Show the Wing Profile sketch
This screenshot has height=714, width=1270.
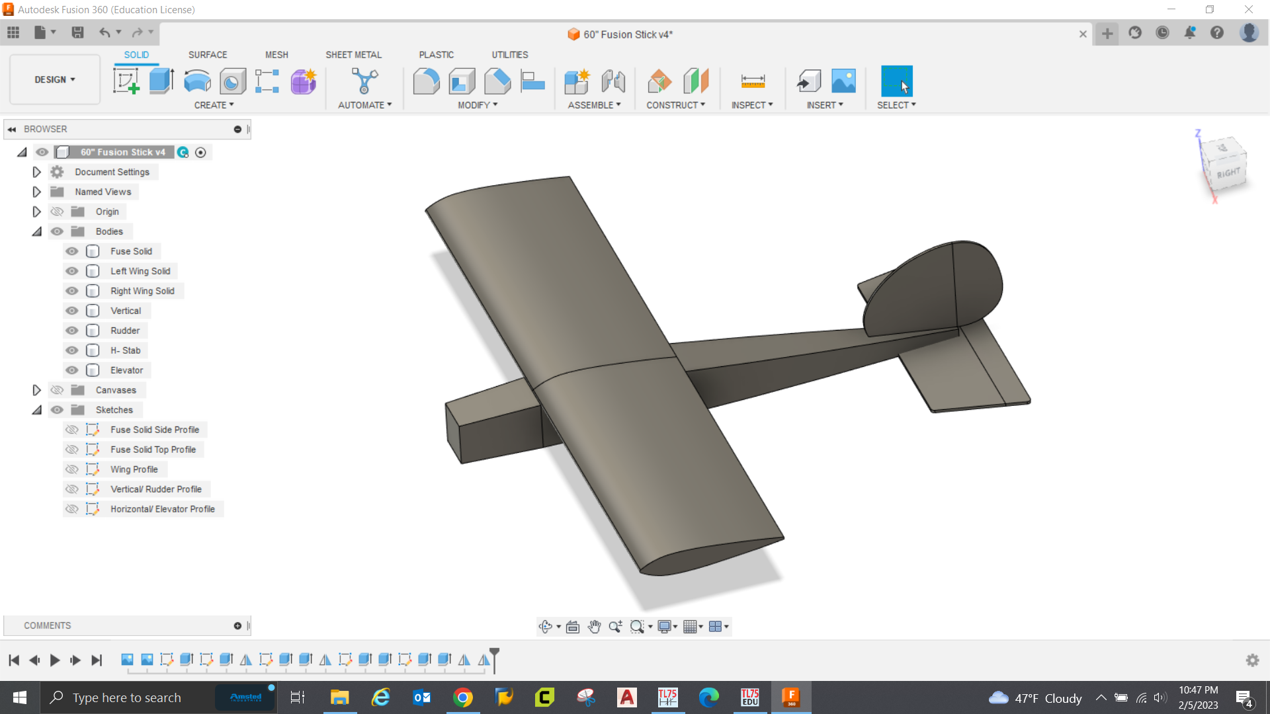pyautogui.click(x=71, y=469)
